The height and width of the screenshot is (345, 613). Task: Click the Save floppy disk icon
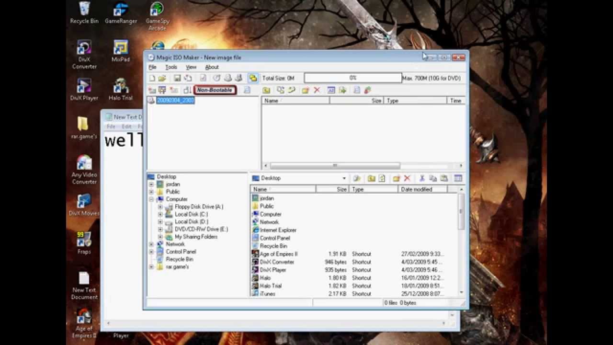177,78
